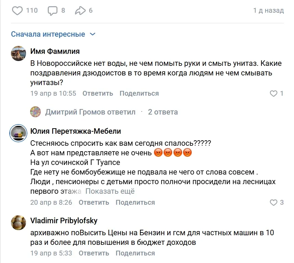Click the '1 д назад' post timestamp
This screenshot has width=294, height=263.
coord(268,11)
